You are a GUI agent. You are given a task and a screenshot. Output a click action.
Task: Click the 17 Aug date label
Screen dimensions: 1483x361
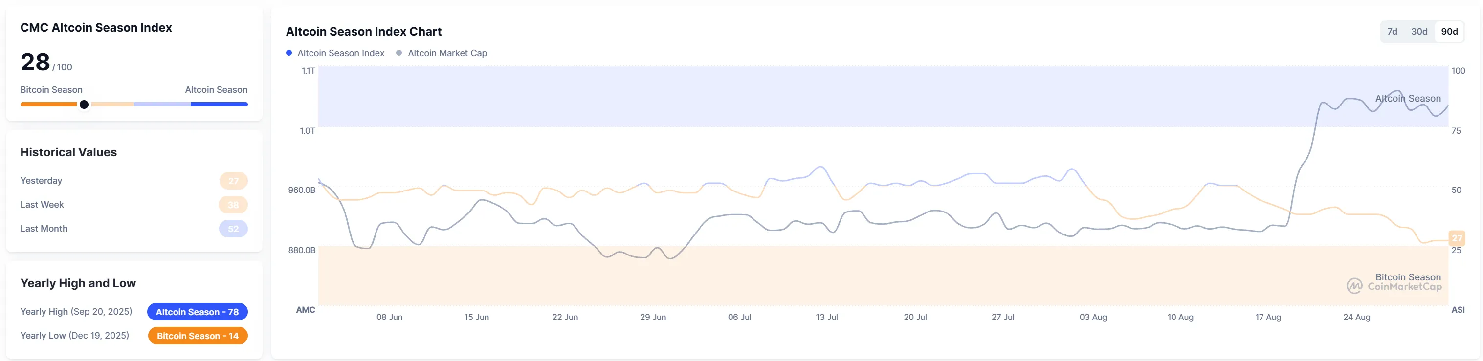tap(1268, 318)
